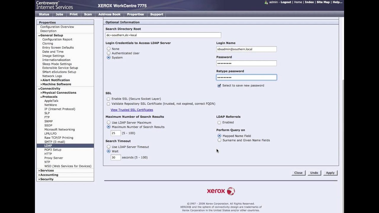379x213 pixels.
Task: Collapse the Connectivity tree section
Action: (x=39, y=89)
